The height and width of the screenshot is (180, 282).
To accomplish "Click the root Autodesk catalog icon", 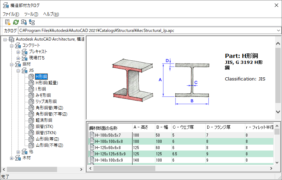I will (x=11, y=39).
